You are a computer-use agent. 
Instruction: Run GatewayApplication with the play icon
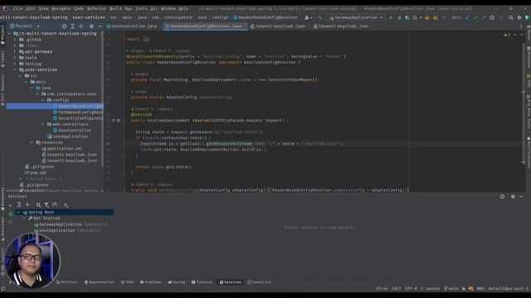pyautogui.click(x=391, y=17)
